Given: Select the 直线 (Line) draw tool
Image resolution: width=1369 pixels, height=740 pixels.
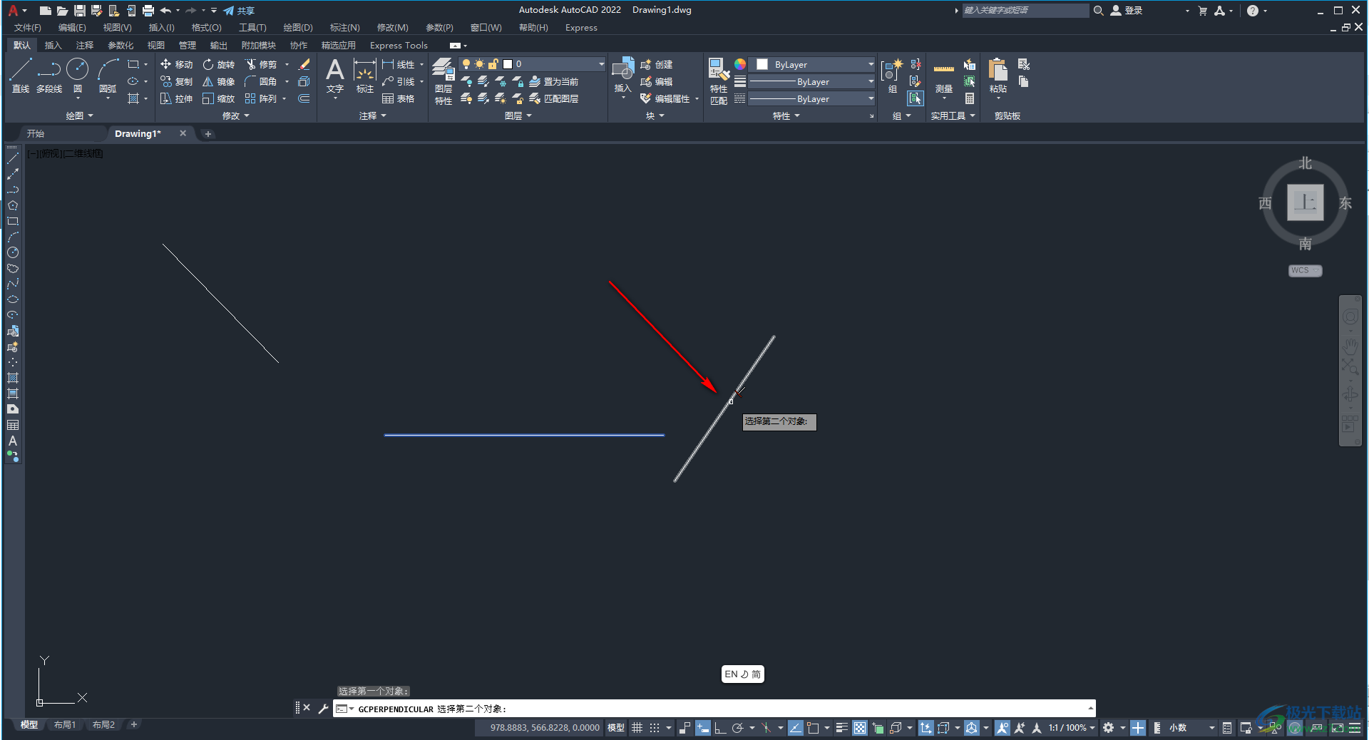Looking at the screenshot, I should [x=20, y=76].
